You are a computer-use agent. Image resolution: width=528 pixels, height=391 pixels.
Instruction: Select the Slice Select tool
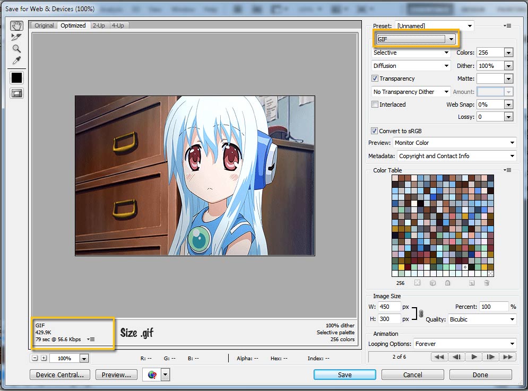coord(16,37)
